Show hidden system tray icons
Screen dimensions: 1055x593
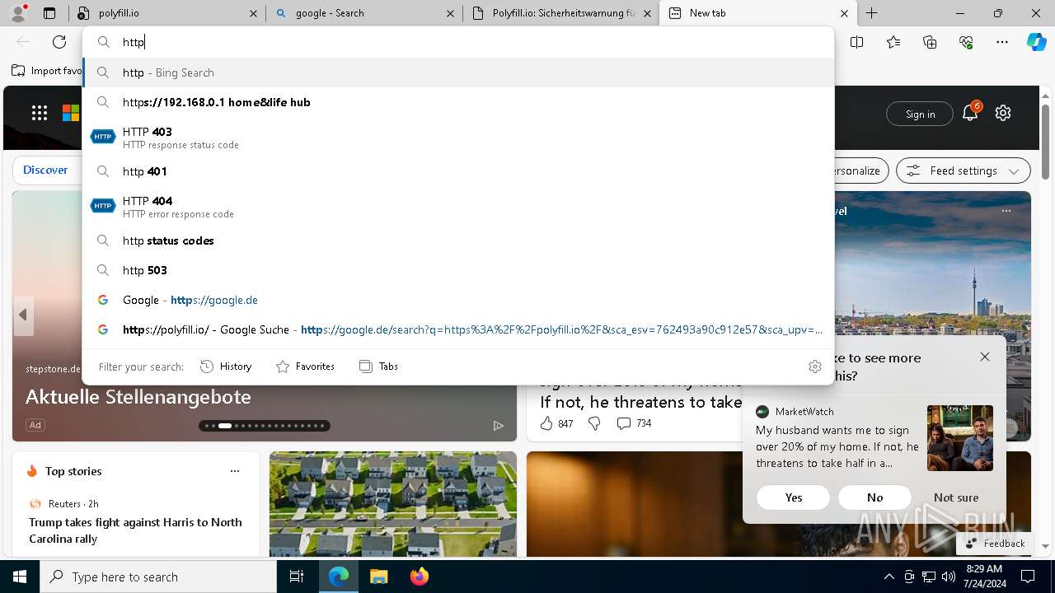(889, 577)
